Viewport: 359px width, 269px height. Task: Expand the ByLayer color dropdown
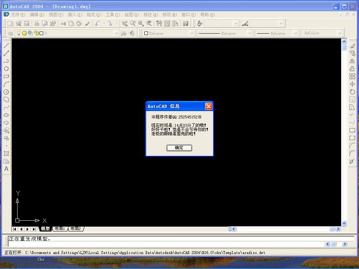click(191, 33)
